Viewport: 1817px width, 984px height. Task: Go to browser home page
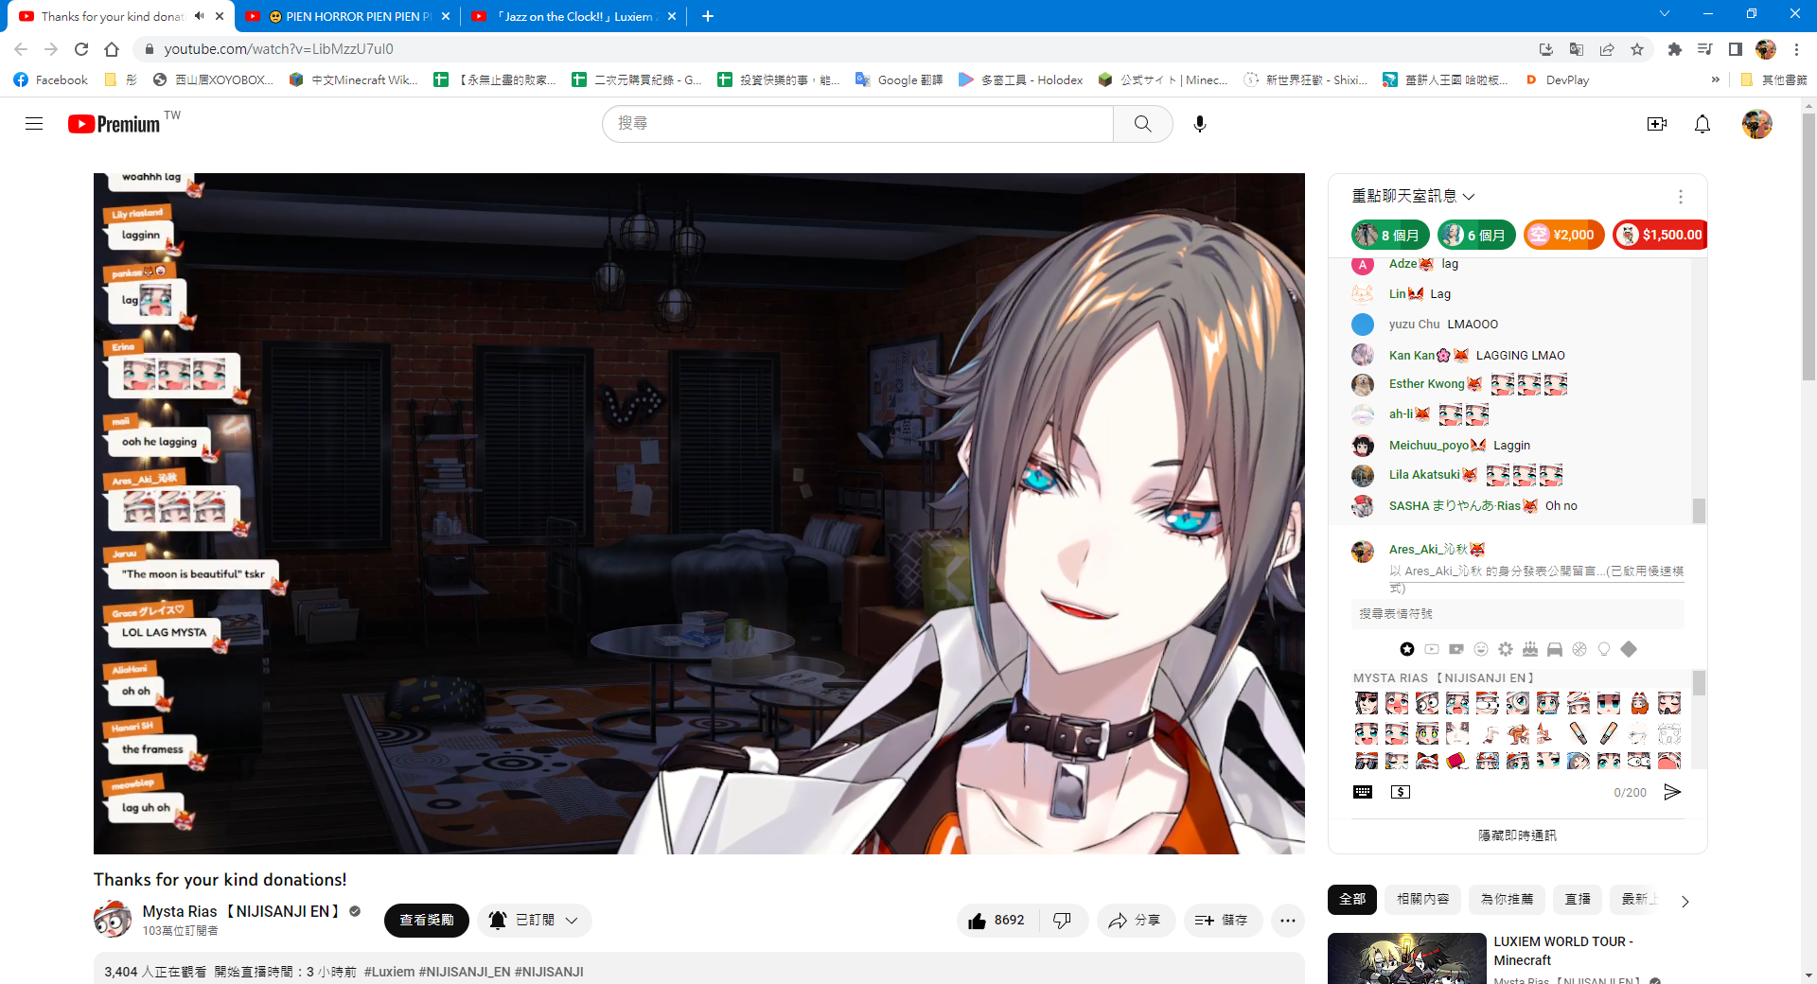coord(112,49)
